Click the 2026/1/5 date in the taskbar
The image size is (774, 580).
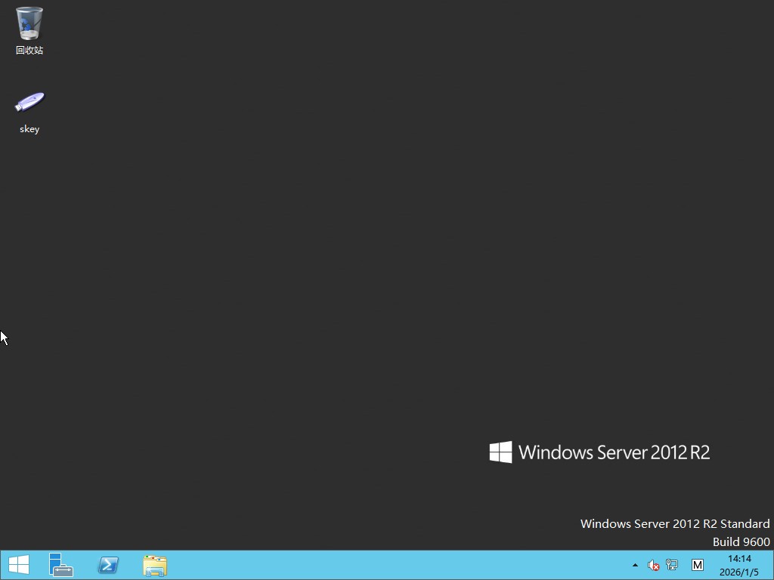tap(739, 572)
